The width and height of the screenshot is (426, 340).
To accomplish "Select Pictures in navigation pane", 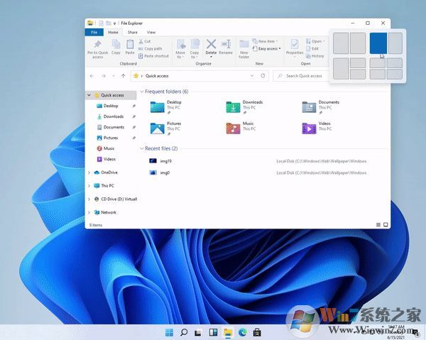I will tap(107, 138).
